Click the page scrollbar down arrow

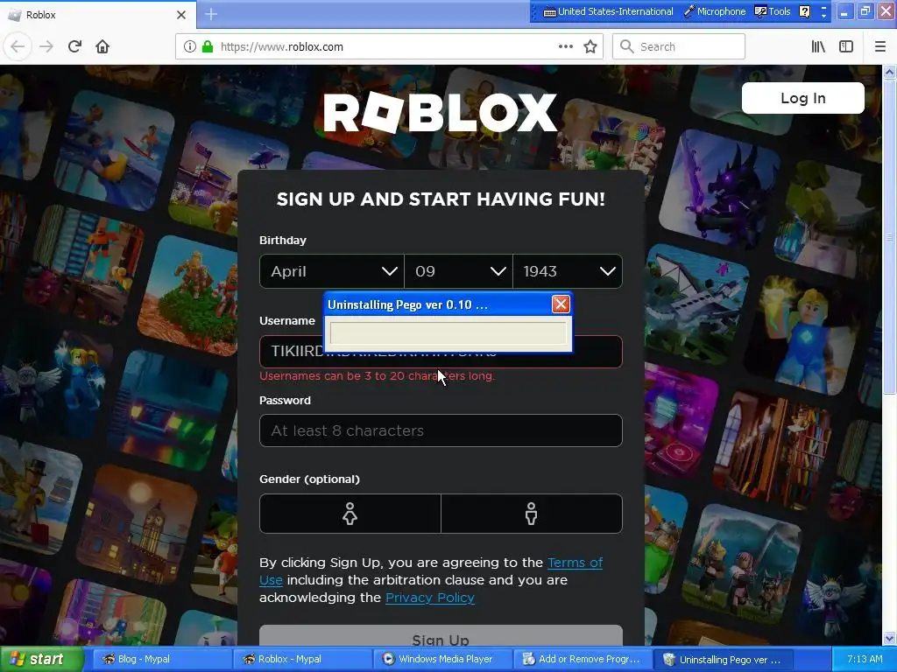pos(889,638)
